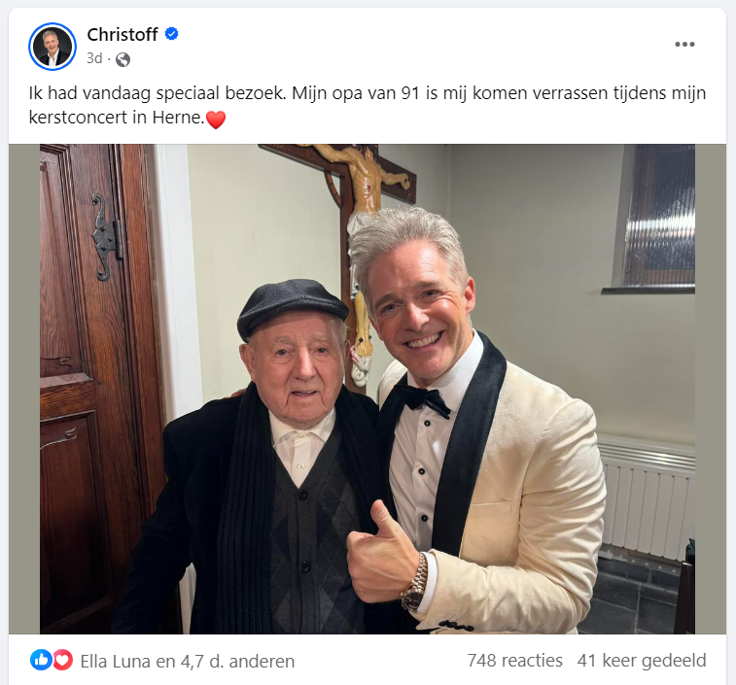736x685 pixels.
Task: Open the post via 3d timestamp
Action: (94, 58)
